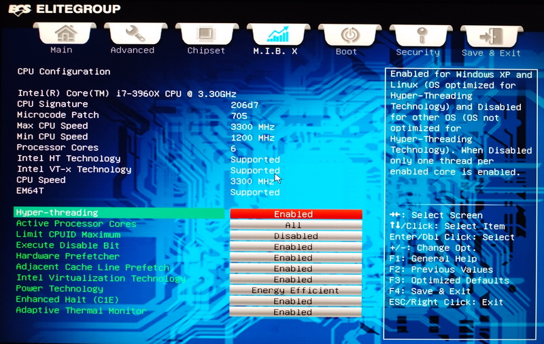Viewport: 544px width, 344px height.
Task: Open Intel Virtualization Technology Enabled value
Action: [296, 279]
